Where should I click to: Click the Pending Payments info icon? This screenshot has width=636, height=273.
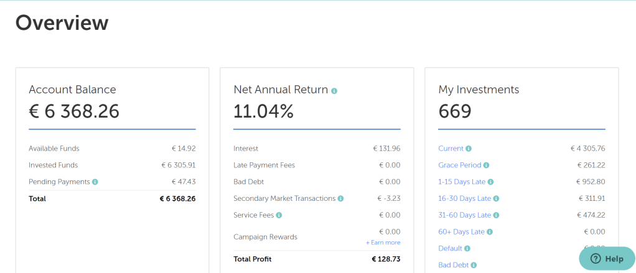(95, 182)
